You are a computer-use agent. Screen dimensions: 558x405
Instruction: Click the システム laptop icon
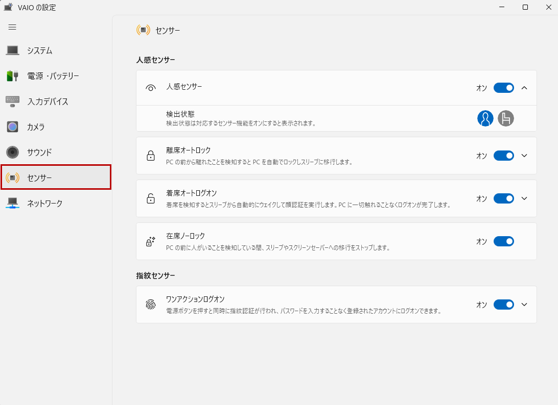point(13,50)
